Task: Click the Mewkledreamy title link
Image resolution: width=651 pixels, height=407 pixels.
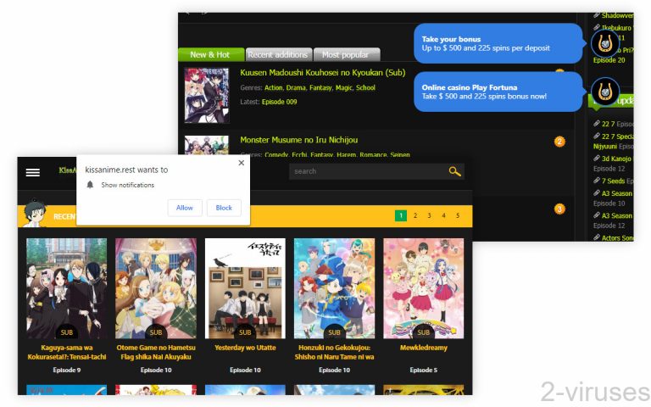Action: tap(424, 348)
